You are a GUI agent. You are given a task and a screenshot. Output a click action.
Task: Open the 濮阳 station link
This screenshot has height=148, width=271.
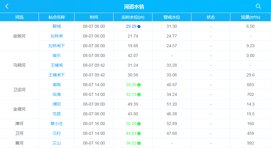[57, 104]
